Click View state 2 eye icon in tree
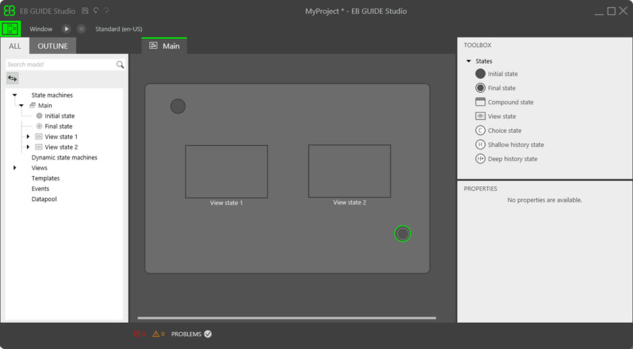The width and height of the screenshot is (633, 349). (x=39, y=147)
